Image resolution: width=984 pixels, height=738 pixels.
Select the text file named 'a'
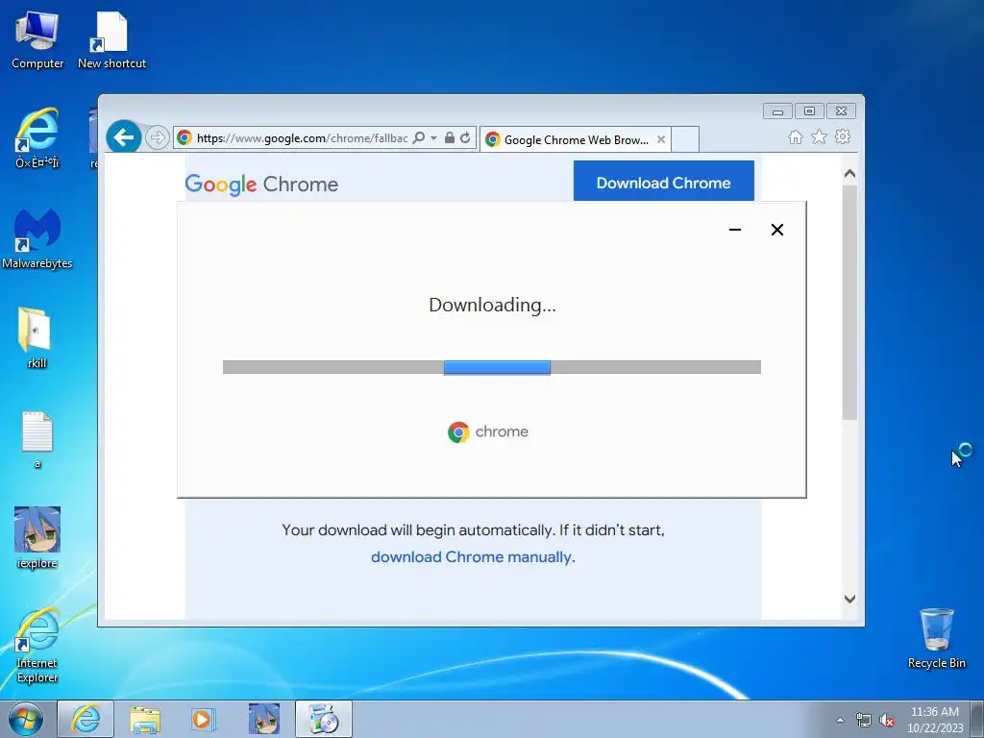[37, 439]
